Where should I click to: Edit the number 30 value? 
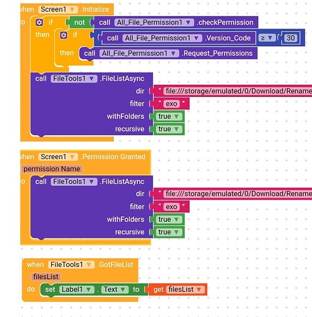pos(290,38)
